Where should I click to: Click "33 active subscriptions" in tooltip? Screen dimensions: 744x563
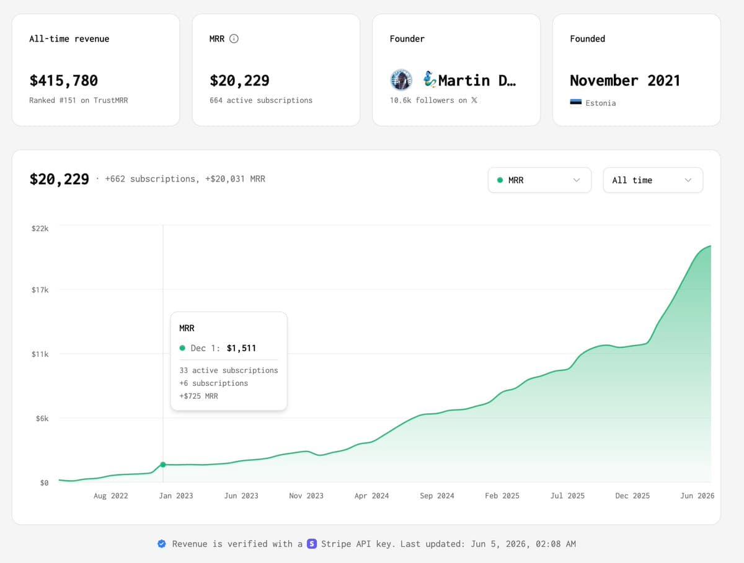coord(229,370)
